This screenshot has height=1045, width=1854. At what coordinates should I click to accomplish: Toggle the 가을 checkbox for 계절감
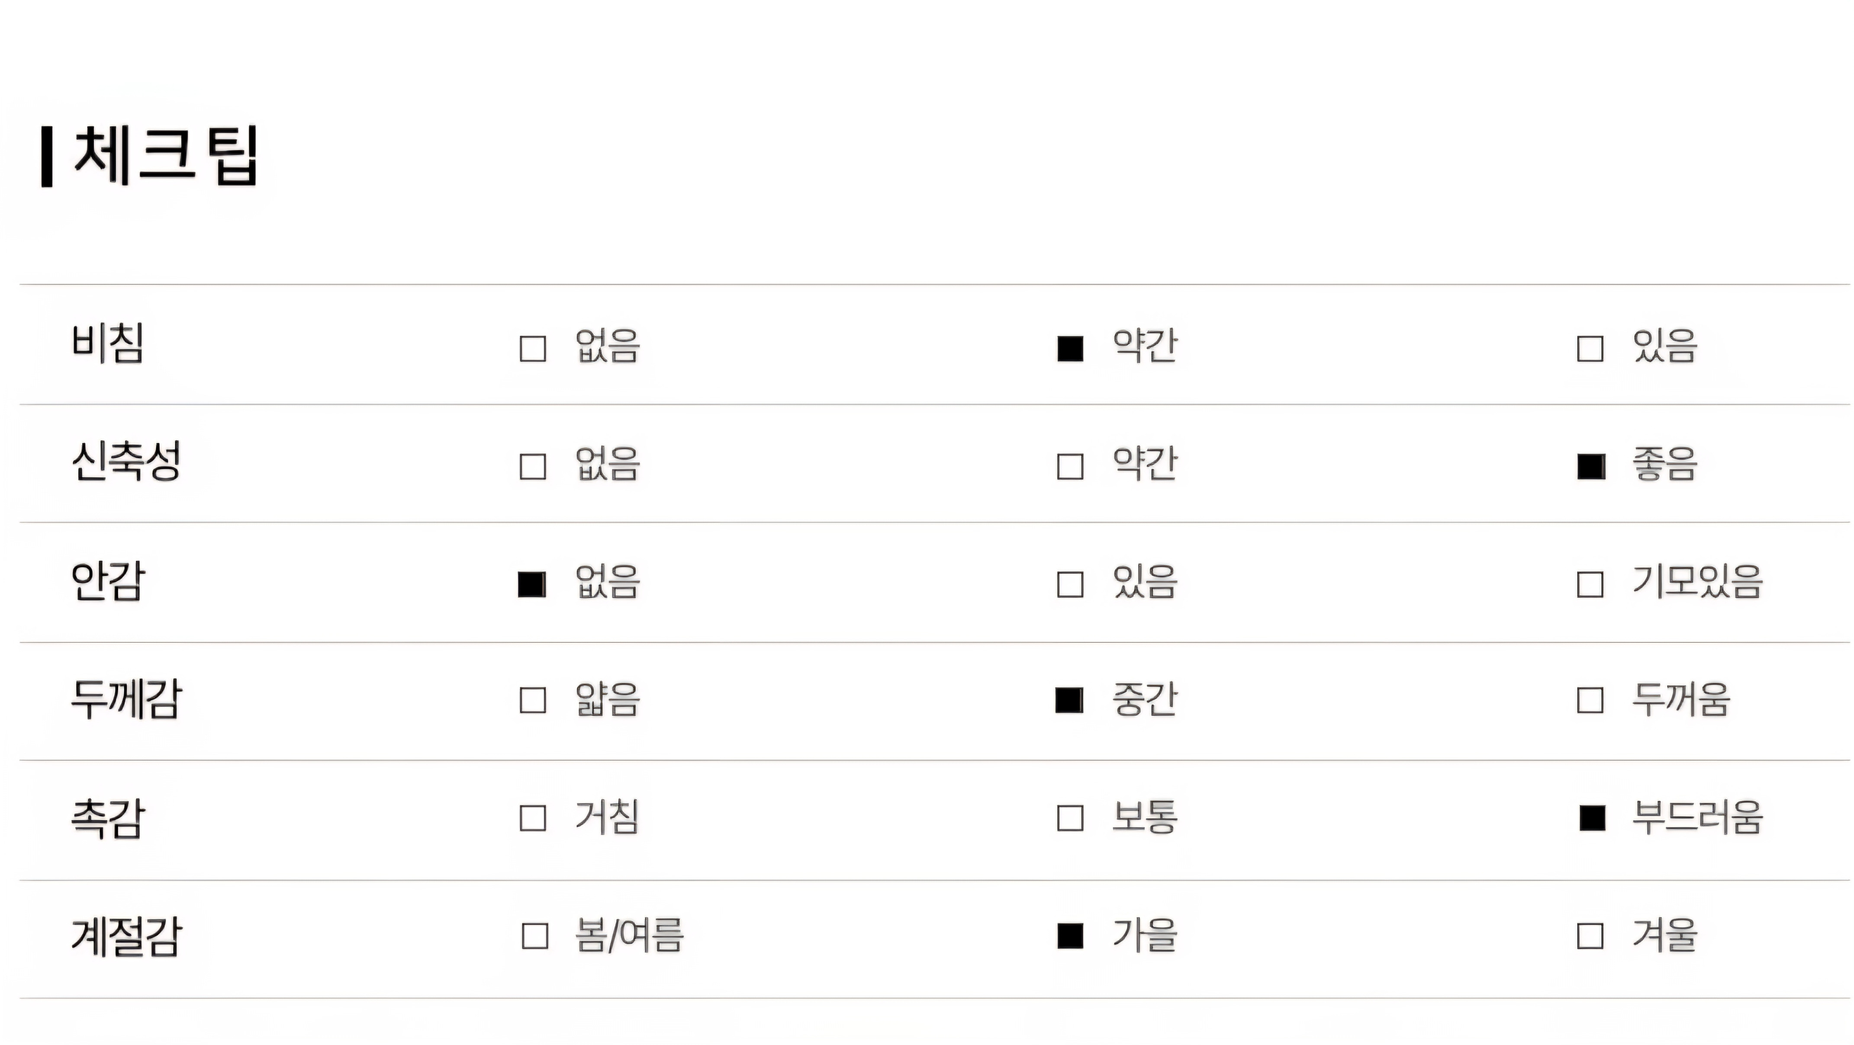1070,936
